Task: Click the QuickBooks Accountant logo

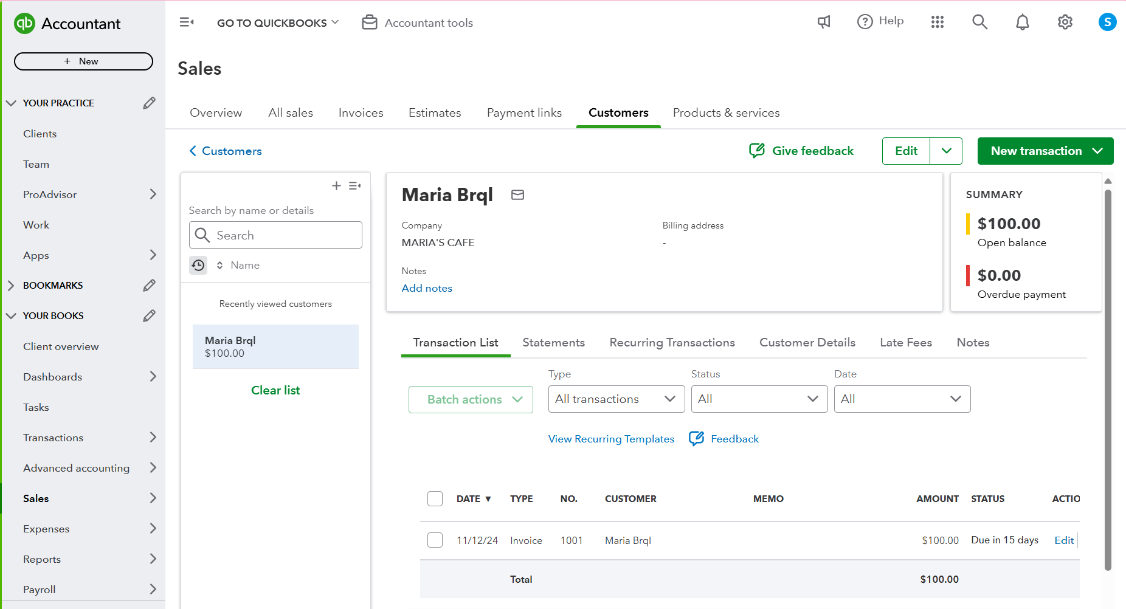Action: click(x=67, y=23)
